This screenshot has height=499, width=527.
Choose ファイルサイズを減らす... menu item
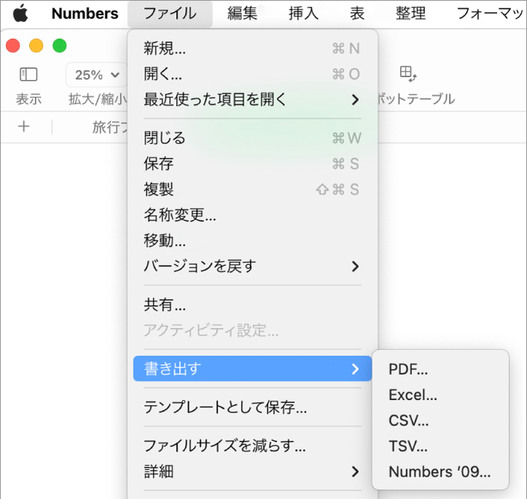[x=253, y=446]
